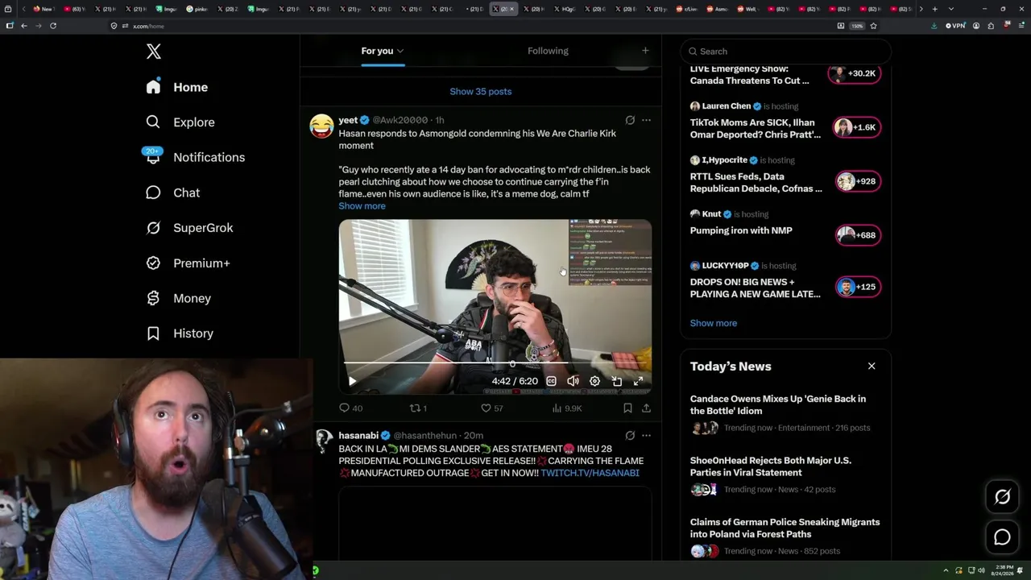Seek on the video progress bar
The width and height of the screenshot is (1031, 580).
[x=495, y=364]
